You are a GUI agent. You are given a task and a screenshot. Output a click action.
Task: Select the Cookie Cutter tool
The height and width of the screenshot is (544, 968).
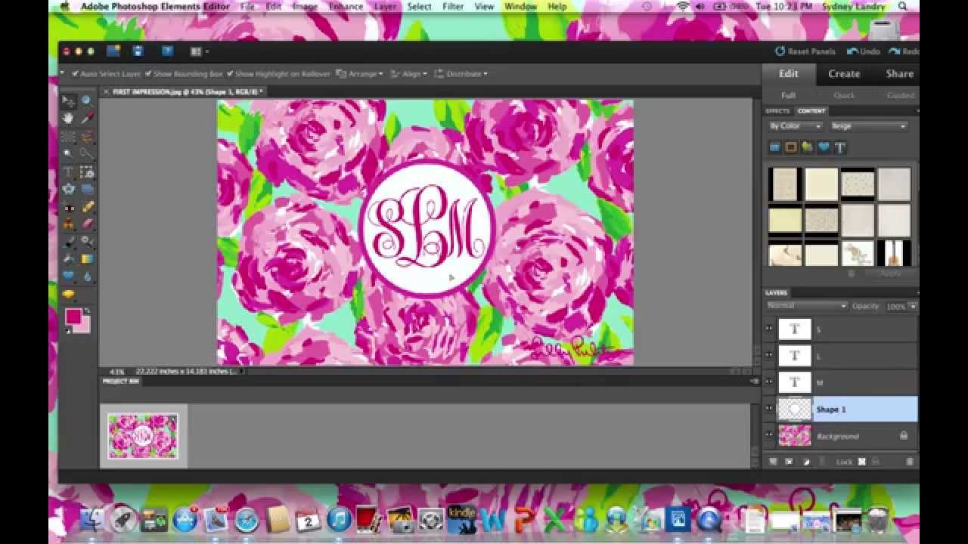[x=68, y=190]
